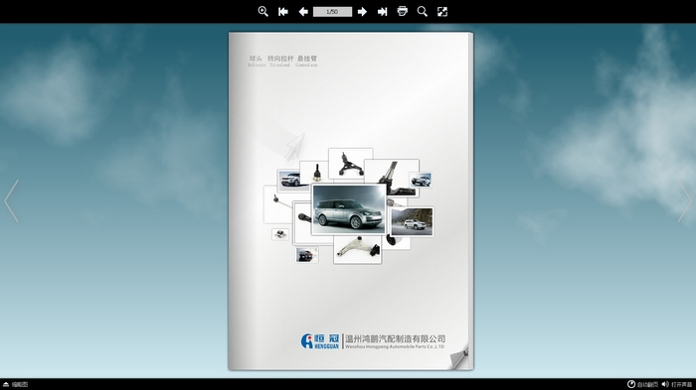Print the catalog with the printer icon
The height and width of the screenshot is (390, 696).
(x=402, y=11)
